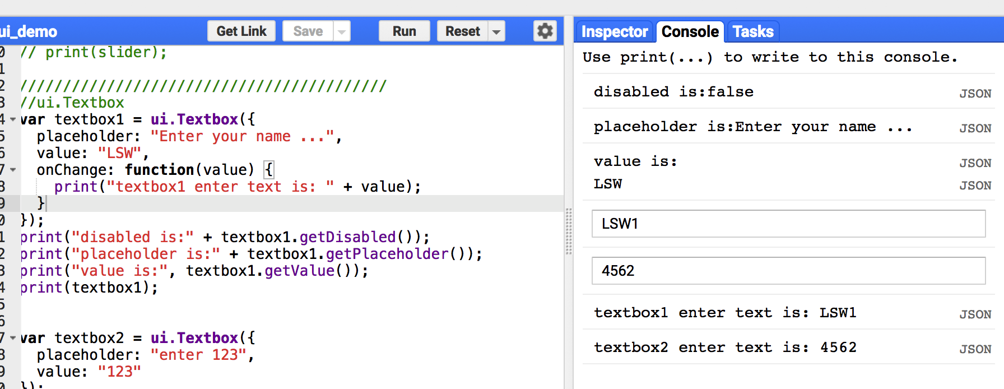This screenshot has width=1004, height=389.
Task: Click the textbox containing LSW1
Action: [x=788, y=224]
